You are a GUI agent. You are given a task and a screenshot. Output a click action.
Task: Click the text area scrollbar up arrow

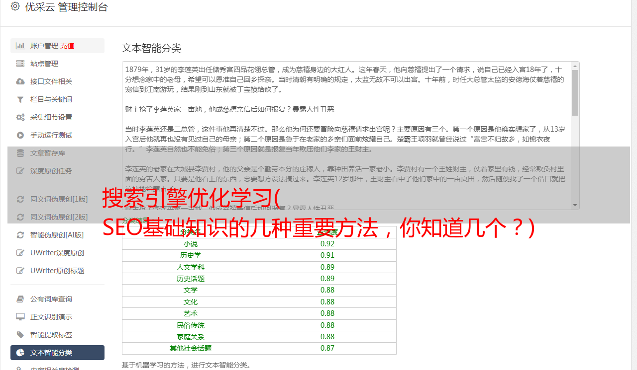pos(575,66)
